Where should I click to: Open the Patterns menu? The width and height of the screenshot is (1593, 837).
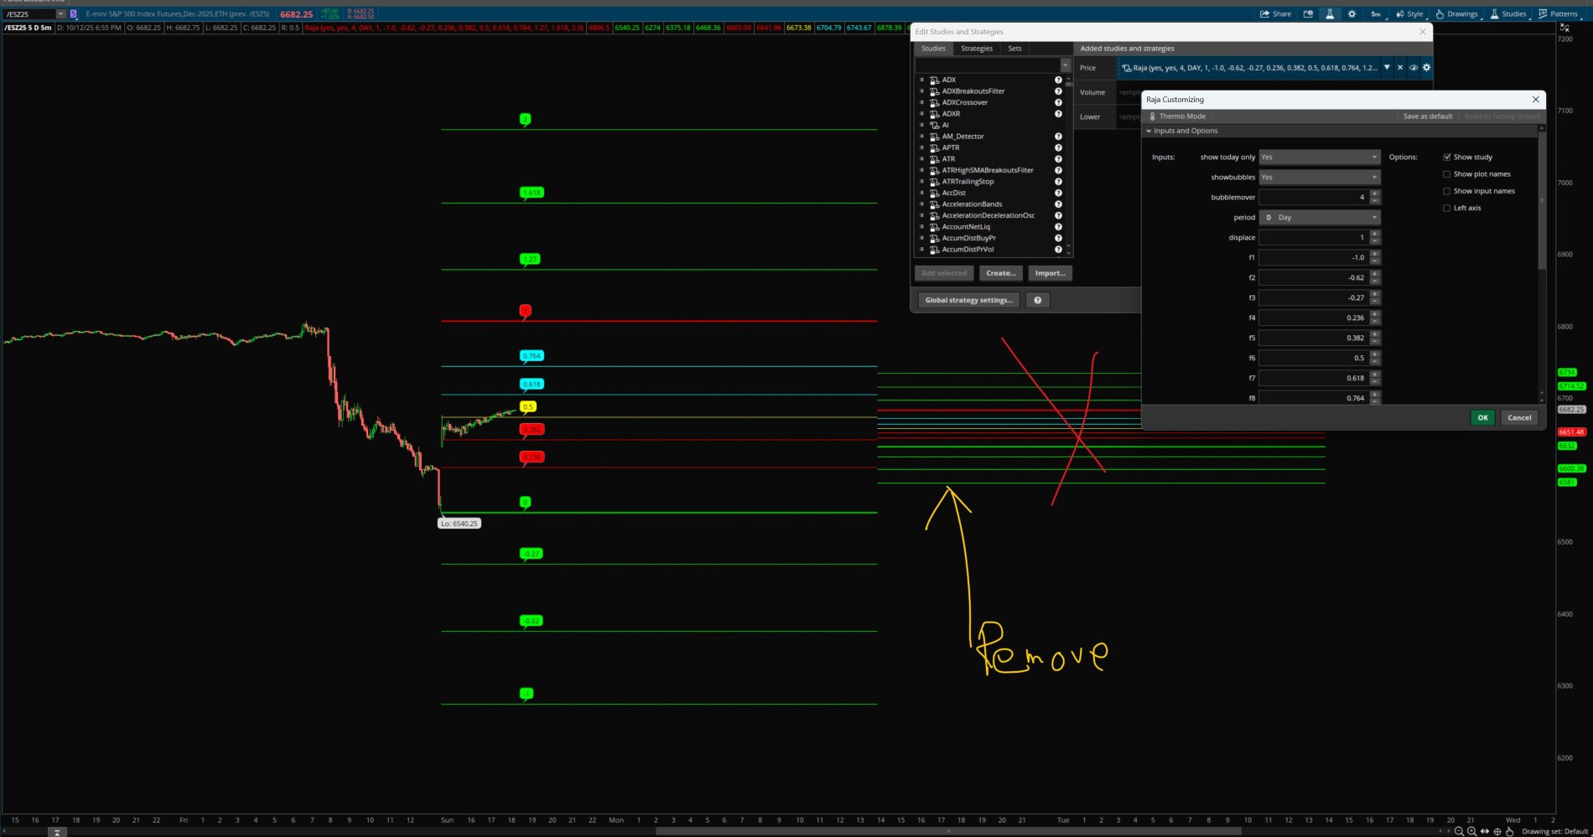(x=1559, y=13)
